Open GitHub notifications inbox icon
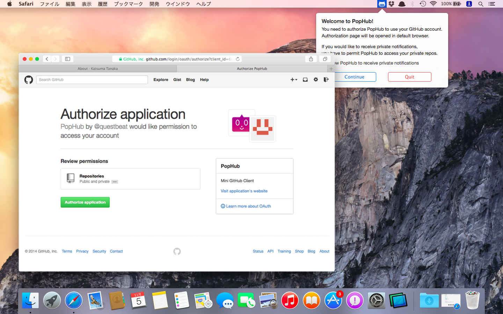 click(x=305, y=80)
